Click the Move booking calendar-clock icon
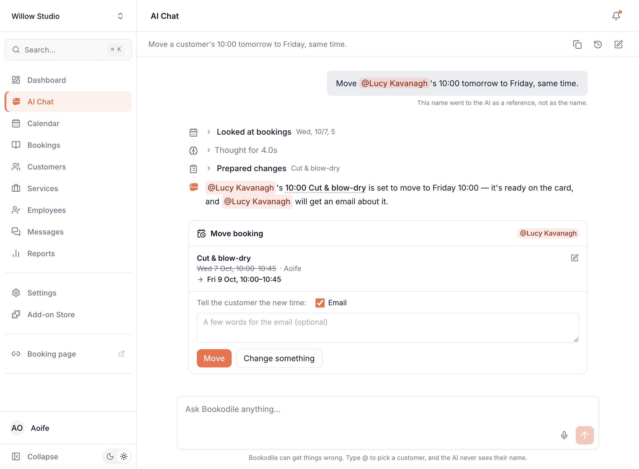Viewport: 639px width, 469px height. tap(201, 233)
